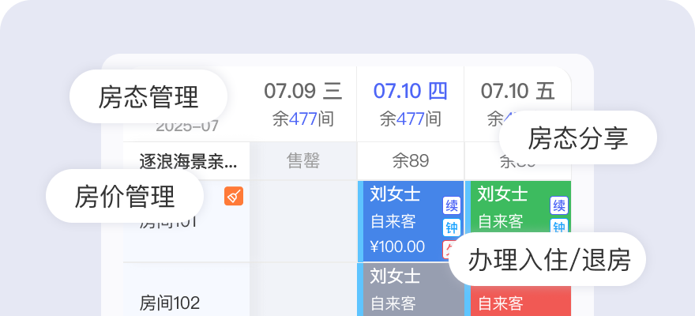
Task: Open the 办理入住/退房 pill label
Action: (549, 259)
